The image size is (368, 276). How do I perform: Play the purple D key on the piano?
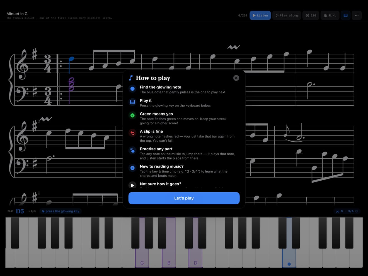coord(195,258)
